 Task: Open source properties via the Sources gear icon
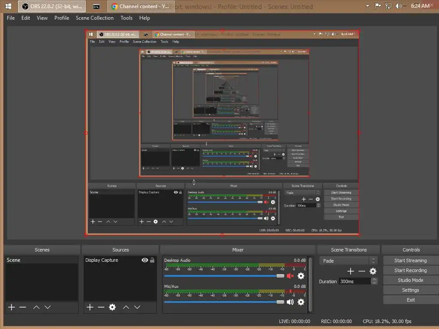coord(112,307)
